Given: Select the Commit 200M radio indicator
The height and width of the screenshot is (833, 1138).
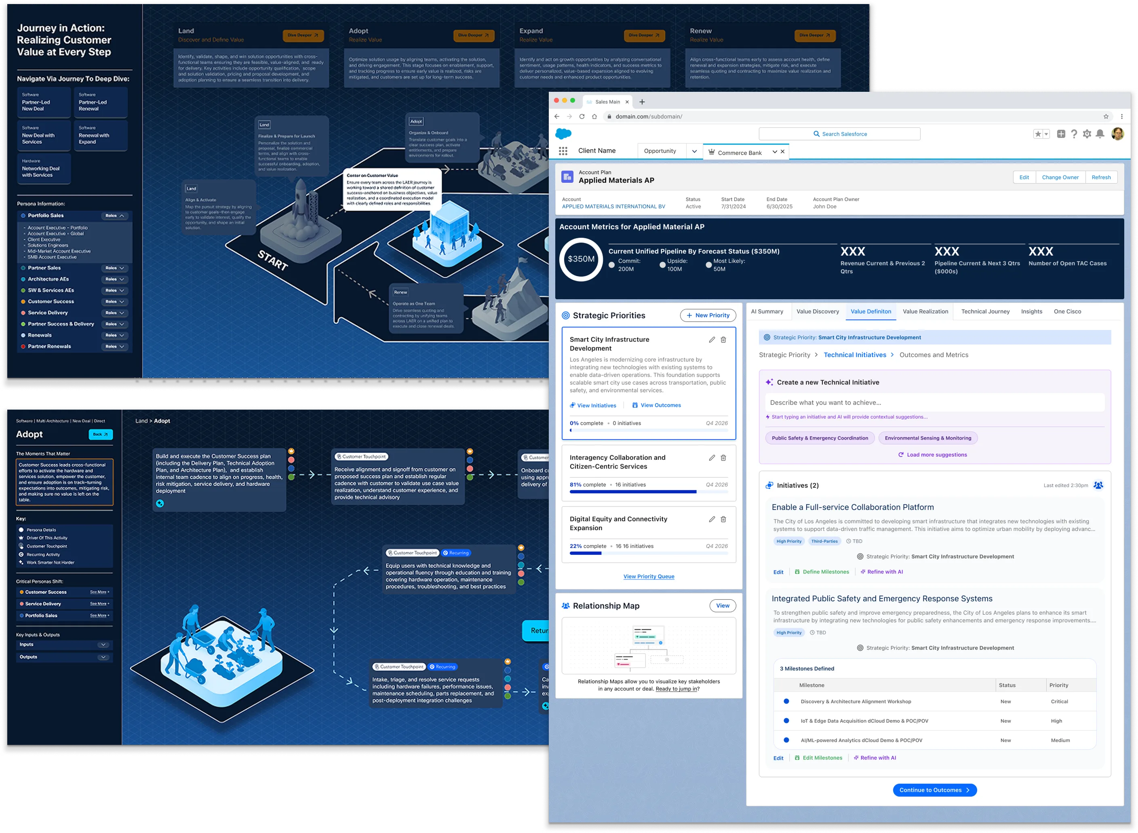Looking at the screenshot, I should [612, 265].
